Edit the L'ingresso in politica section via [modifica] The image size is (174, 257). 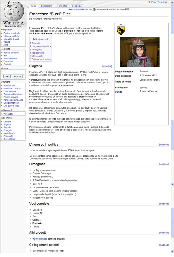[164, 145]
